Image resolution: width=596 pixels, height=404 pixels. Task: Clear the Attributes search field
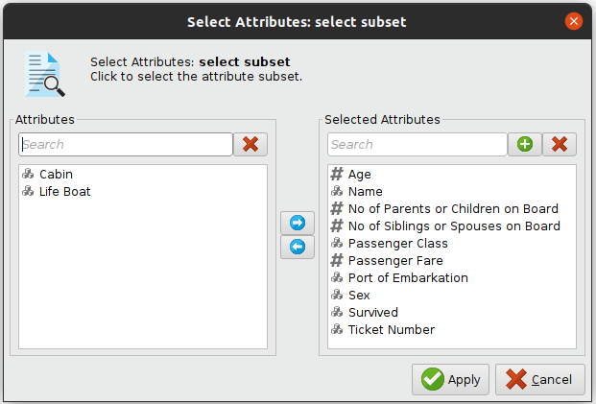[250, 145]
